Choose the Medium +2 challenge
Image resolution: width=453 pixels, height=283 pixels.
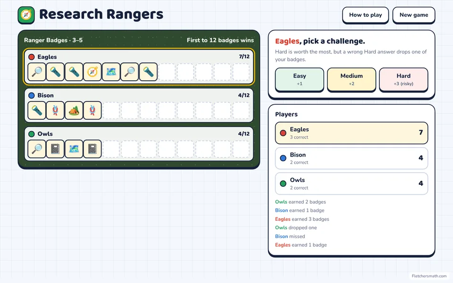[x=351, y=79]
